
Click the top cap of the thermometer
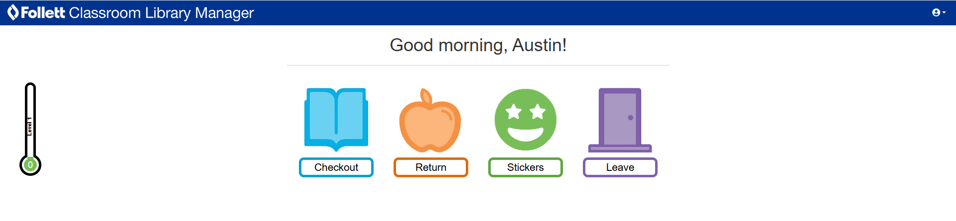point(30,85)
